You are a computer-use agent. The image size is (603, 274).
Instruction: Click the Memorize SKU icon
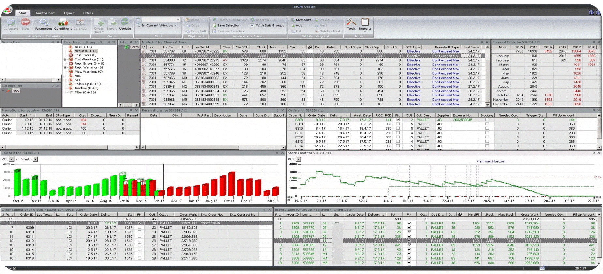(293, 20)
